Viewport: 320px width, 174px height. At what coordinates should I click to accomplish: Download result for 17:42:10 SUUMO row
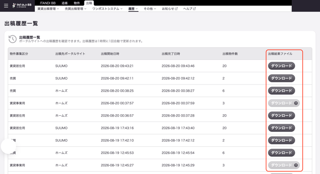coord(281,141)
